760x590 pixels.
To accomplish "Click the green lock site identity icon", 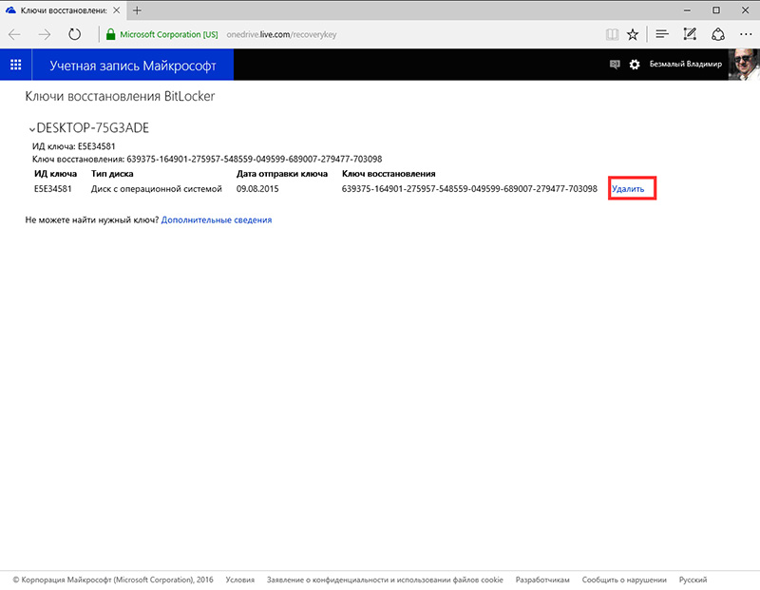I will tap(110, 34).
